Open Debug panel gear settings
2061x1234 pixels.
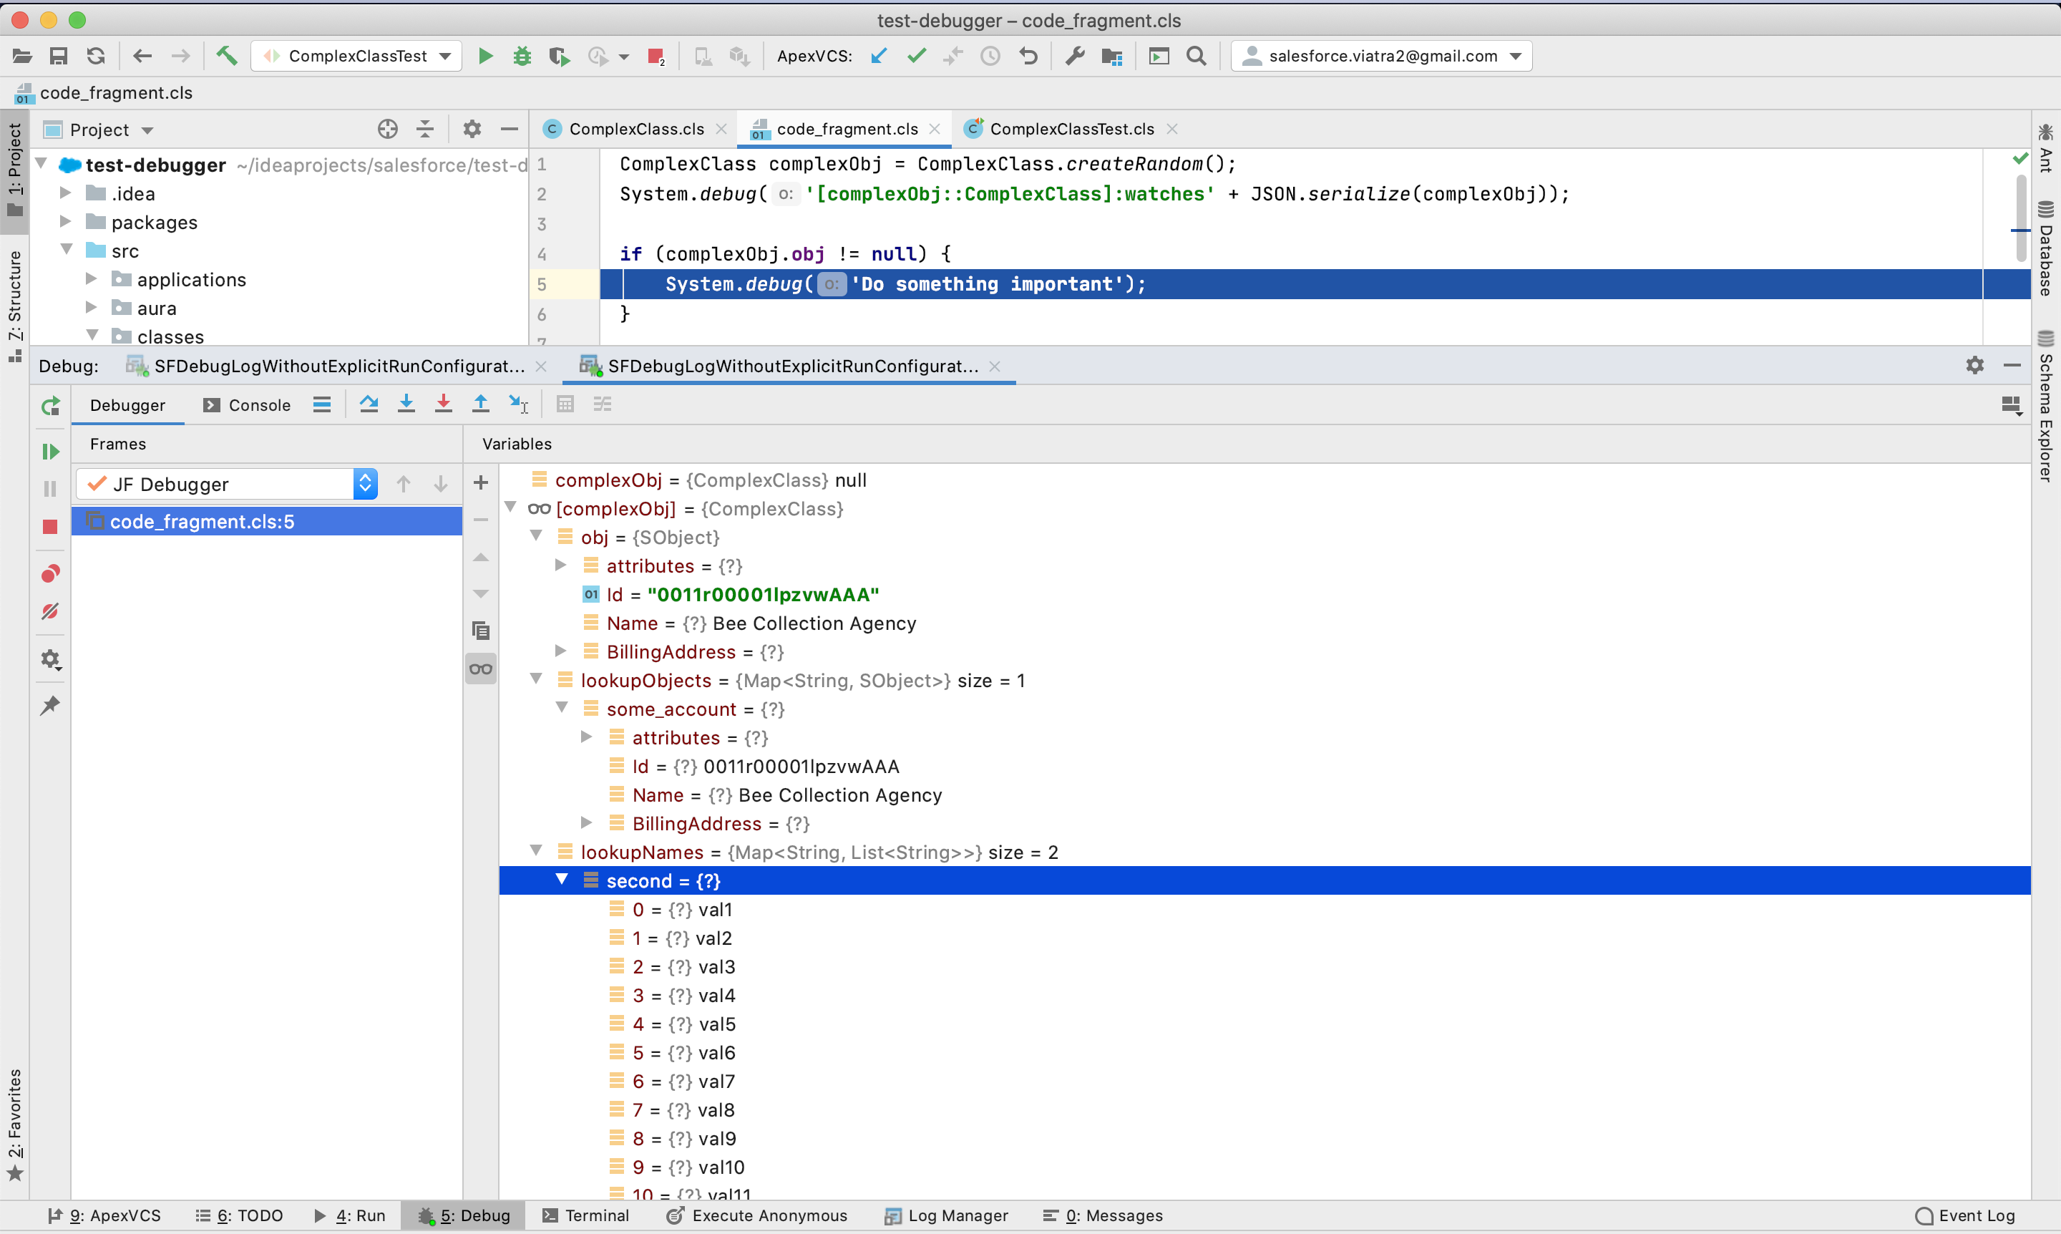point(1975,365)
